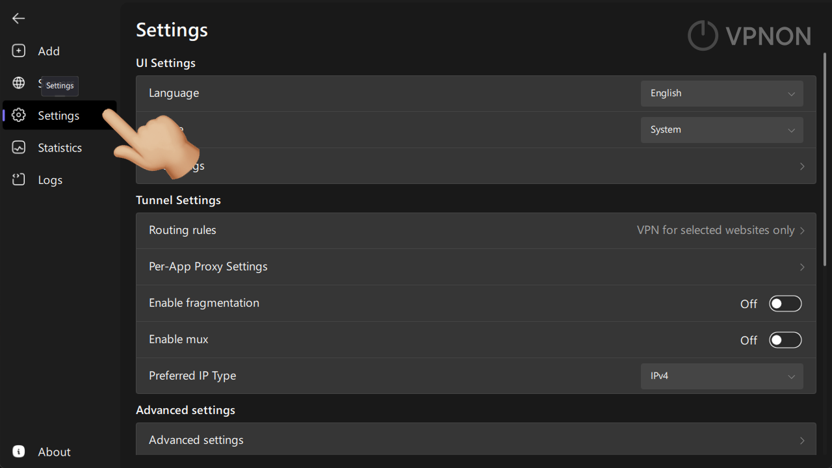Screen dimensions: 832x468
Task: Click the Settings gear icon
Action: [19, 115]
